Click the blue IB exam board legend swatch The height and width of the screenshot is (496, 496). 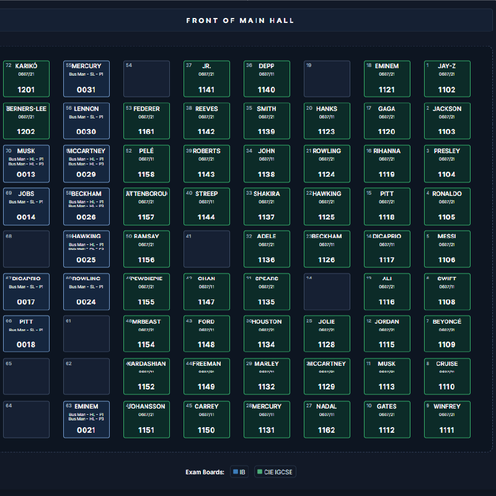236,472
